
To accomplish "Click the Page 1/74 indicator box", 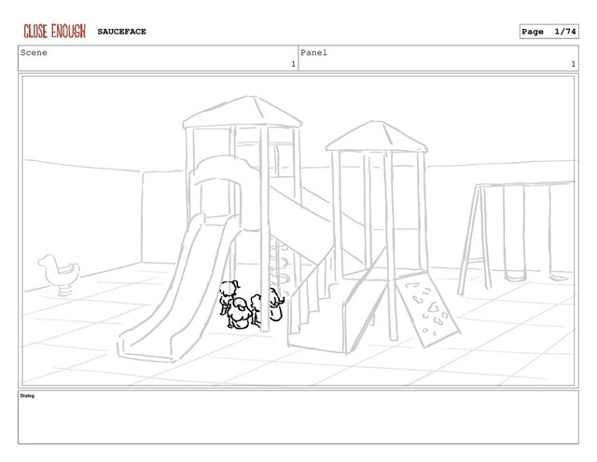I will pyautogui.click(x=549, y=32).
